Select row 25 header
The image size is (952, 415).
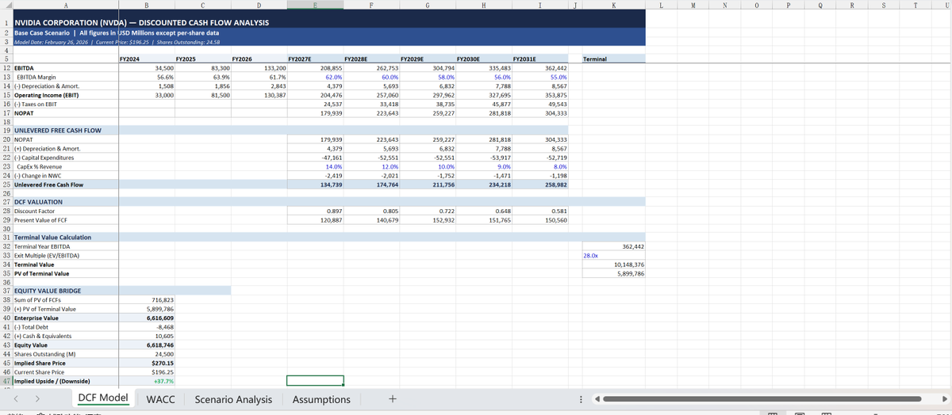[6, 185]
